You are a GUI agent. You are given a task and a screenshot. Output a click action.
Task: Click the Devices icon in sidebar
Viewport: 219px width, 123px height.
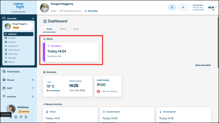(6, 62)
